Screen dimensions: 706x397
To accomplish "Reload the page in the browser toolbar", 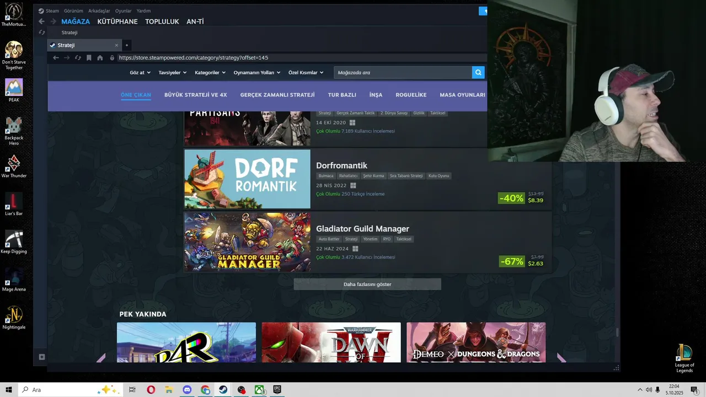I will point(78,57).
